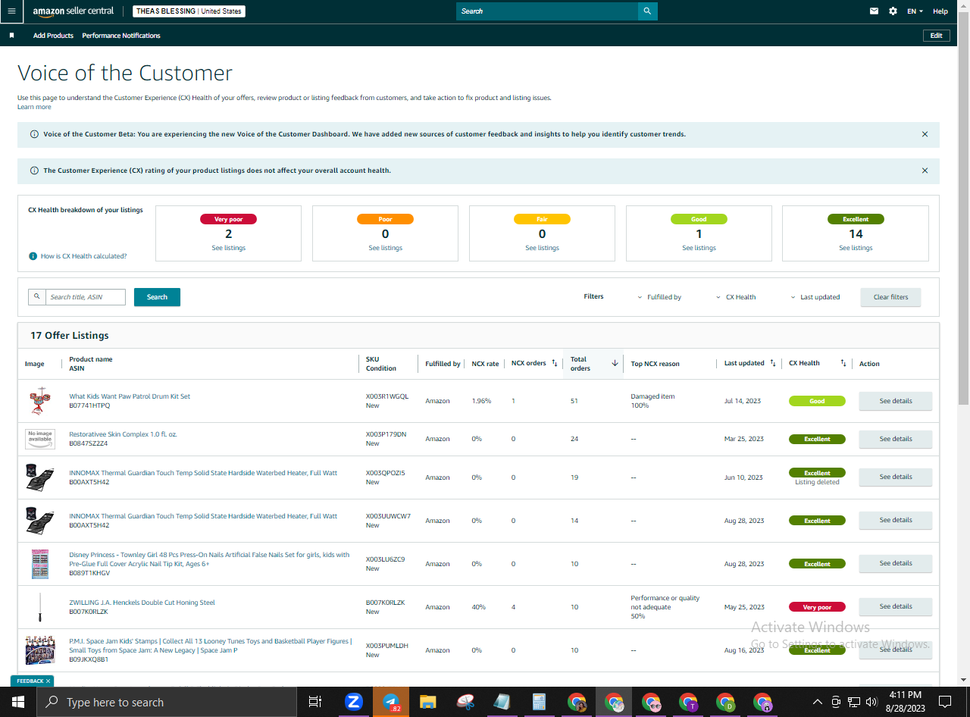Open Calculator from the taskbar
Viewport: 970px width, 717px height.
(540, 702)
